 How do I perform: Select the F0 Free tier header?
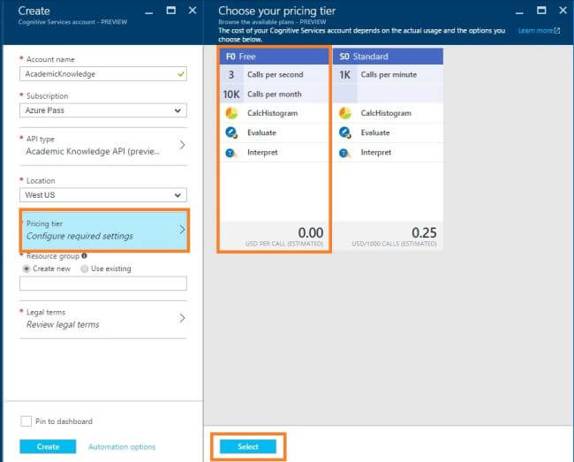pos(274,57)
